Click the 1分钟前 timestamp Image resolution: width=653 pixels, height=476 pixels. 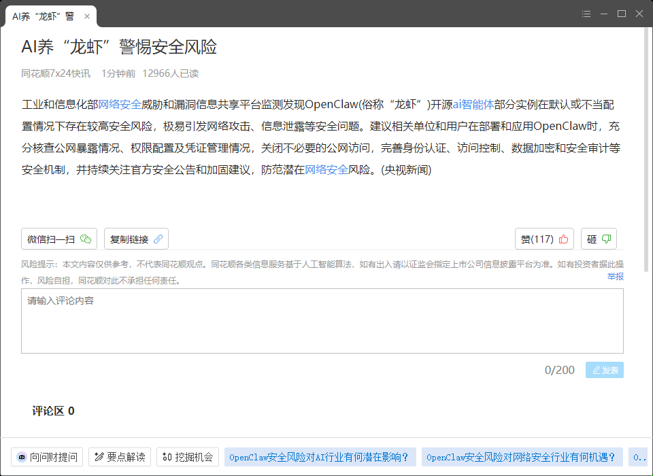[x=118, y=73]
